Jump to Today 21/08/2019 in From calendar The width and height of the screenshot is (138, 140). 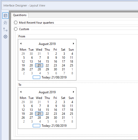[x=50, y=77]
